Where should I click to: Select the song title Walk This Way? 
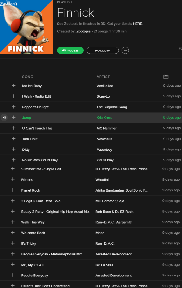[33, 222]
